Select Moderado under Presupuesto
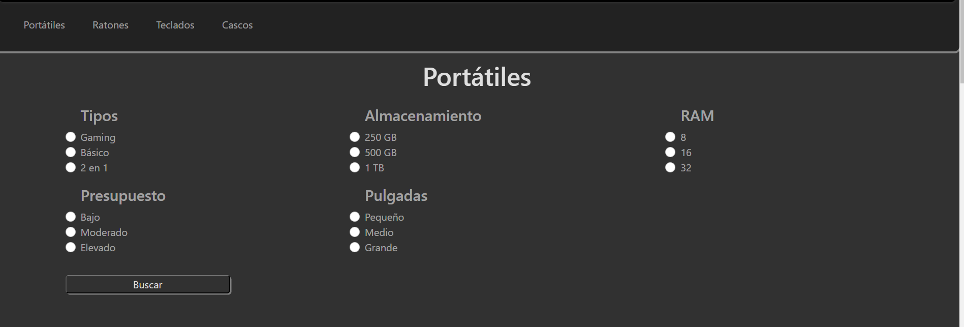Viewport: 964px width, 327px height. [x=71, y=232]
